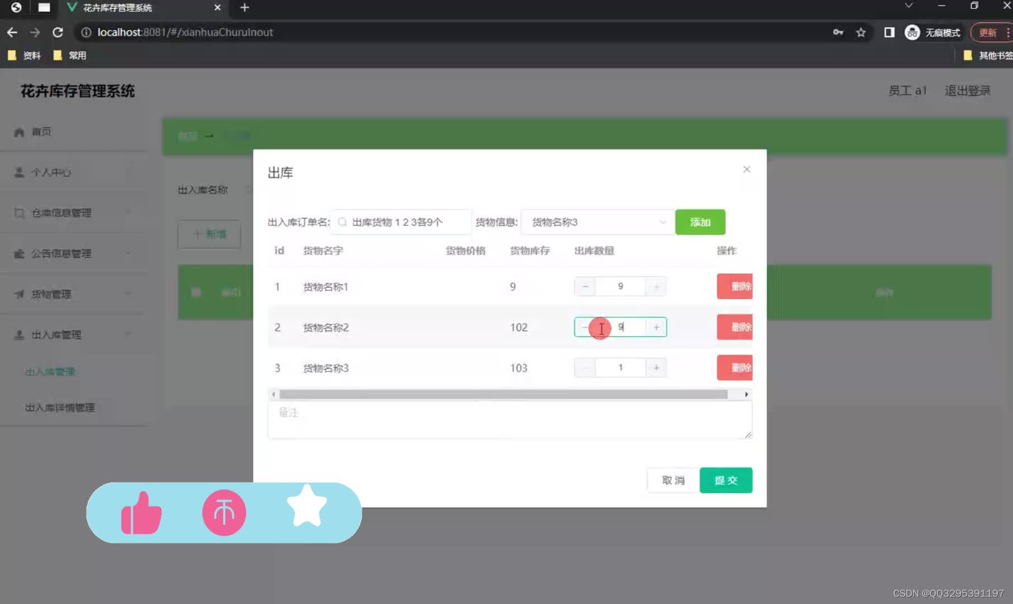1013x604 pixels.
Task: Expand 个人中心 sidebar menu
Action: coord(73,172)
